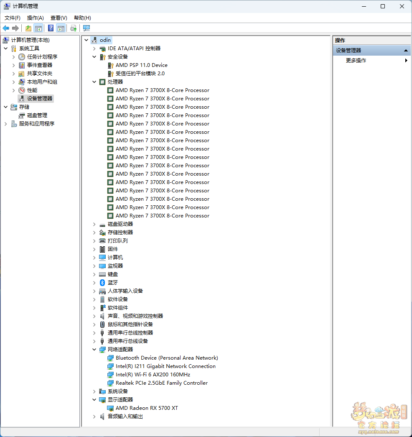
Task: Click the icon beside 共享文件夹
Action: [x=21, y=74]
